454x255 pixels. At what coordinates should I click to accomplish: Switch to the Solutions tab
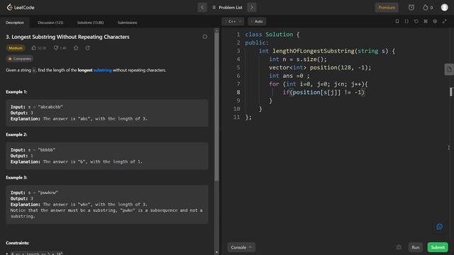(x=90, y=23)
